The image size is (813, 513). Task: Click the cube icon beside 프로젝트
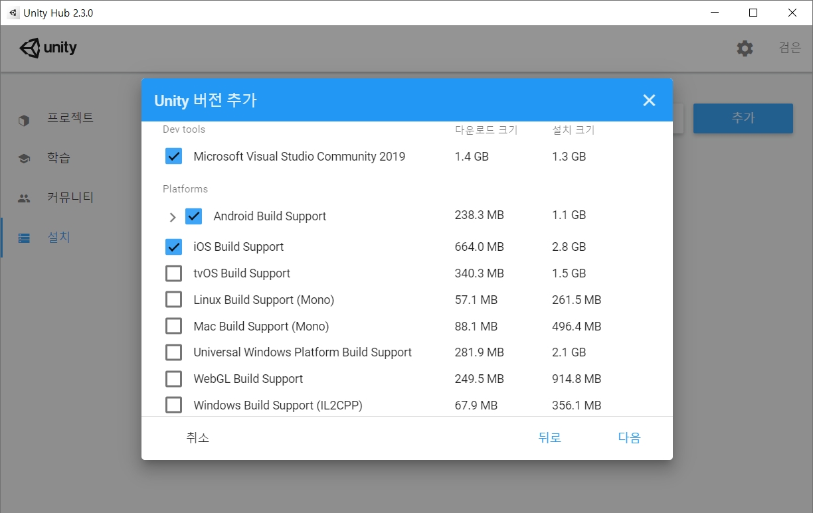(24, 120)
